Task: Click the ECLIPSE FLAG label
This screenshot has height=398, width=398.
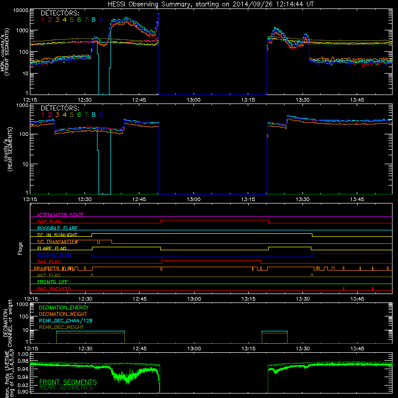Action: tap(54, 255)
